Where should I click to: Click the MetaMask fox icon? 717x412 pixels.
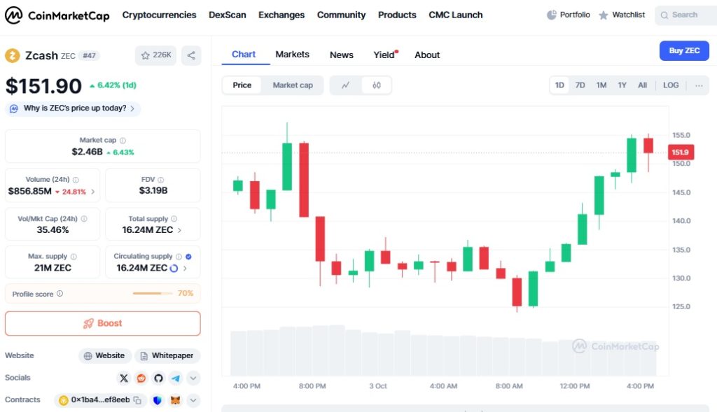click(175, 400)
